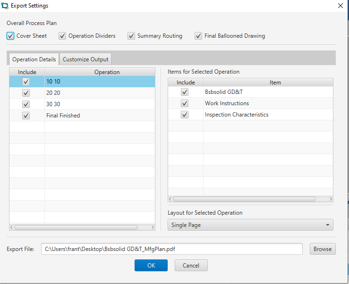Select the Inspection Characteristics item row
The height and width of the screenshot is (284, 349).
click(x=250, y=115)
